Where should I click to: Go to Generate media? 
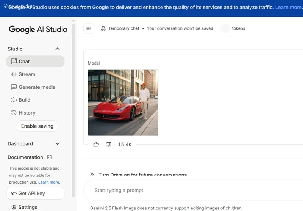tap(37, 87)
